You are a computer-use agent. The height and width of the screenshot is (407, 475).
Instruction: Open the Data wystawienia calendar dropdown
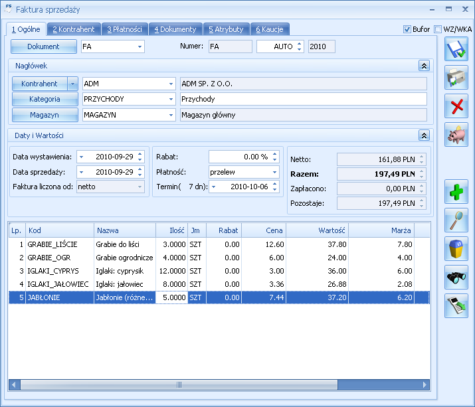click(x=81, y=157)
